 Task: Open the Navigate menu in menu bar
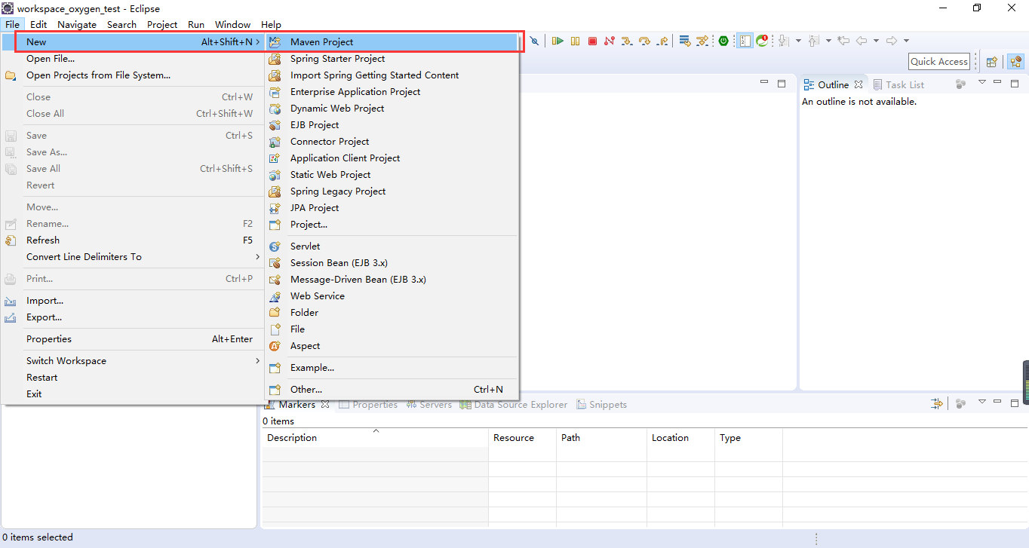(x=77, y=24)
